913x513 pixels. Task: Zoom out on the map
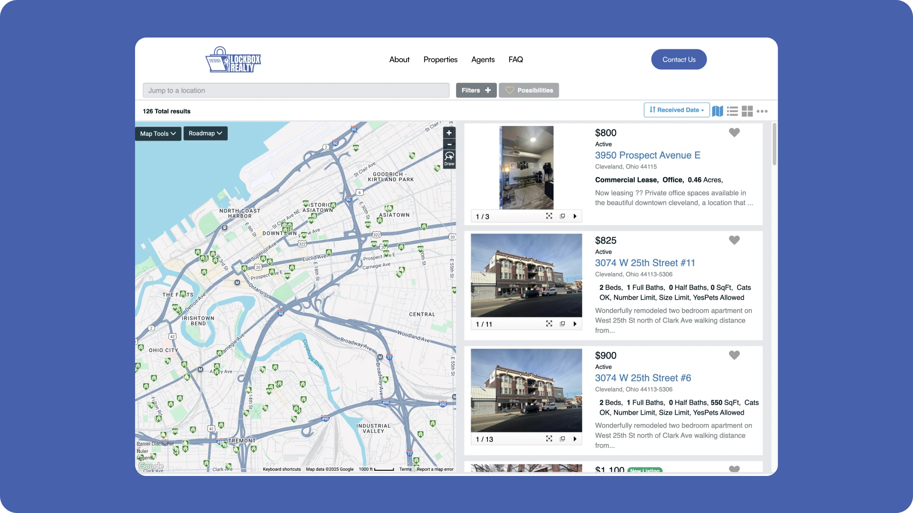click(x=449, y=144)
